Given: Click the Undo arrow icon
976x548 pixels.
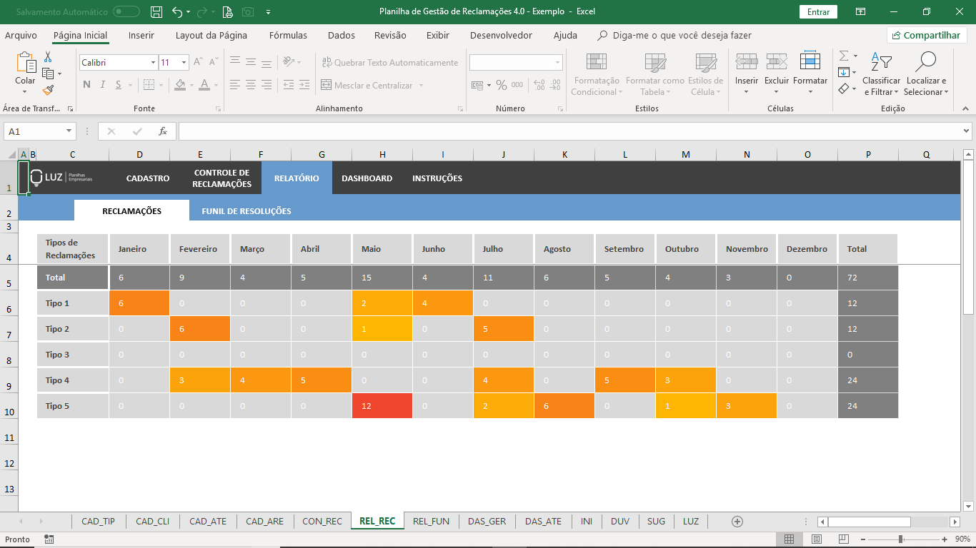Looking at the screenshot, I should 177,11.
